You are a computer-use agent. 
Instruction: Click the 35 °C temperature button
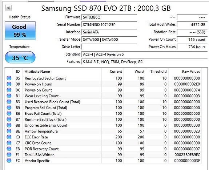click(20, 57)
